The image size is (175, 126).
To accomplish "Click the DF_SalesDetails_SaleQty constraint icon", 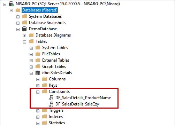I will pos(51,104).
